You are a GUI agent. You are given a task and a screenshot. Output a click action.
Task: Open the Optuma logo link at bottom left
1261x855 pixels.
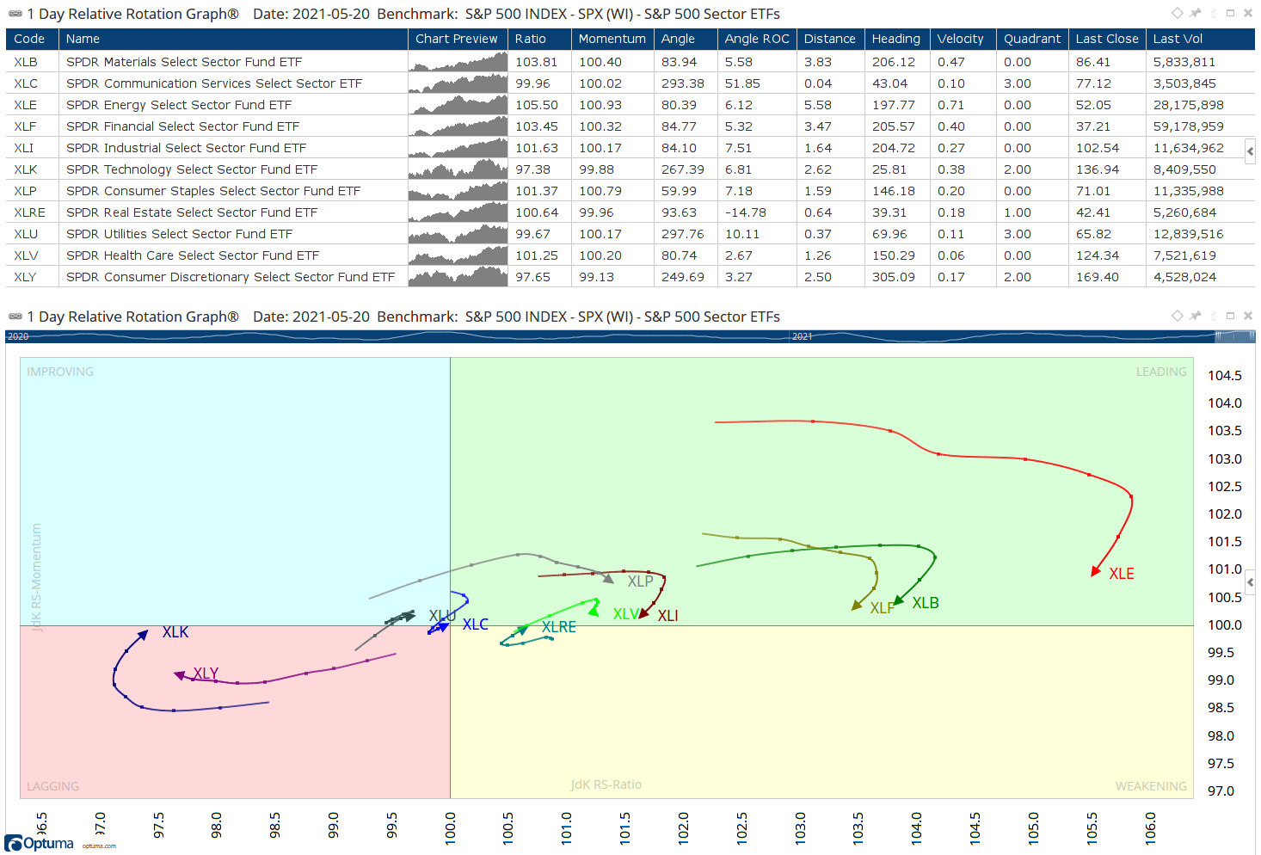pyautogui.click(x=40, y=843)
